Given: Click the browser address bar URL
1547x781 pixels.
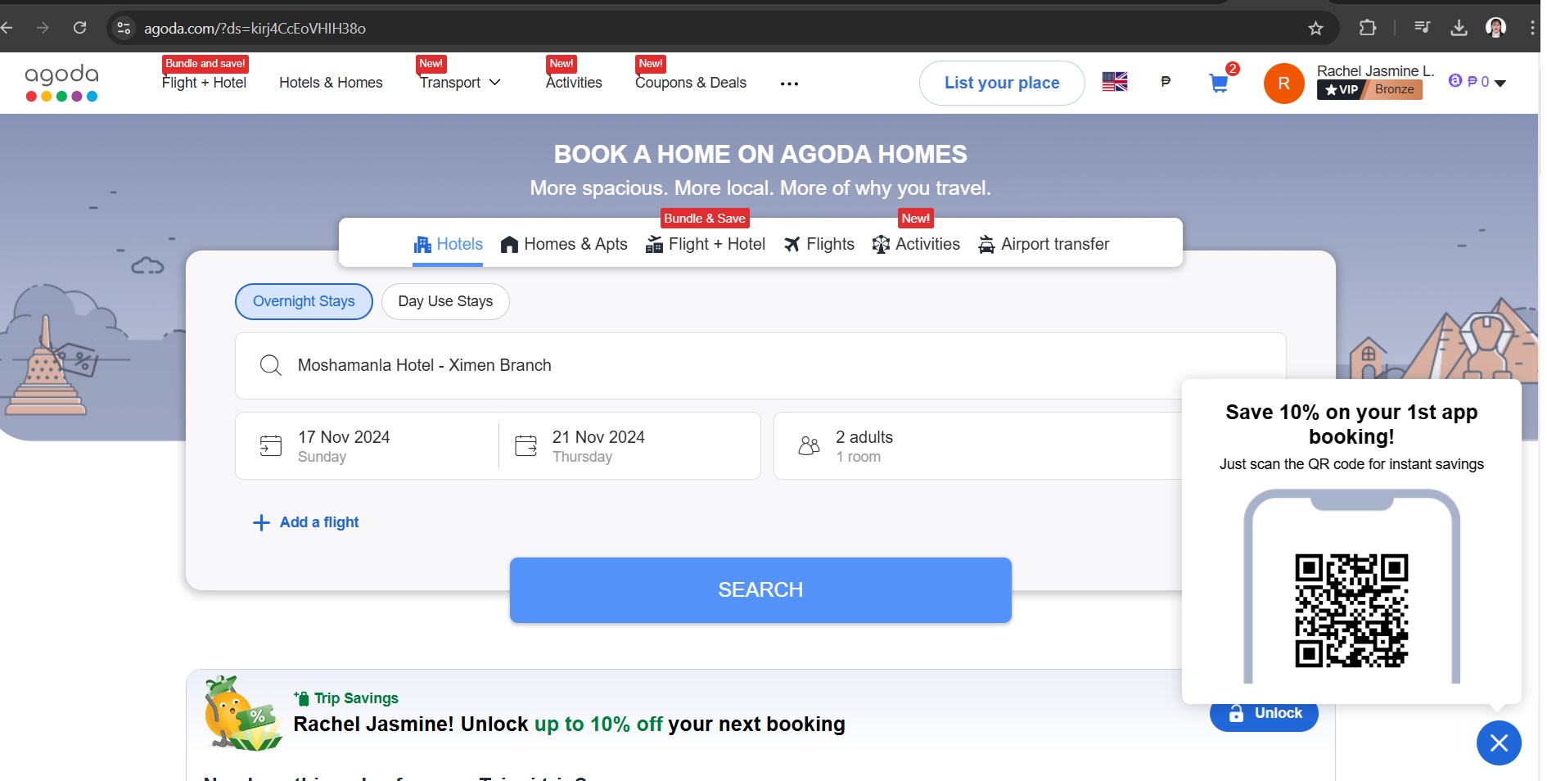Looking at the screenshot, I should pos(255,29).
